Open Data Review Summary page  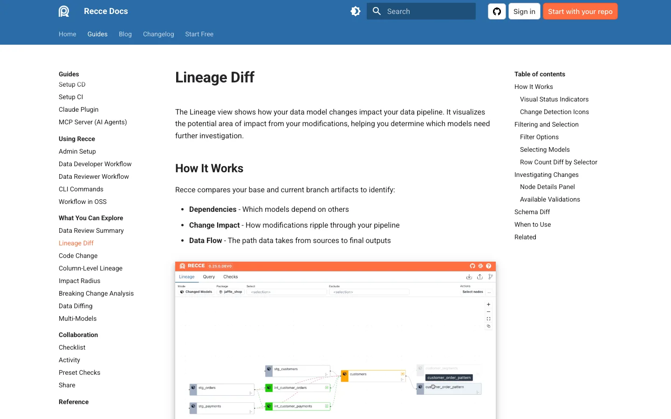[91, 230]
